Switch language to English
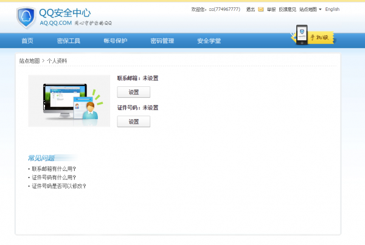 coord(332,9)
